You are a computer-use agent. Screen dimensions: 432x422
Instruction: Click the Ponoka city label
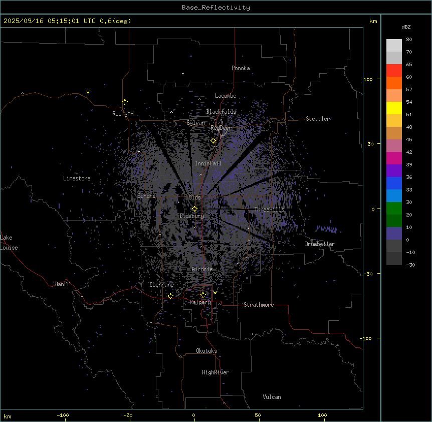point(241,68)
